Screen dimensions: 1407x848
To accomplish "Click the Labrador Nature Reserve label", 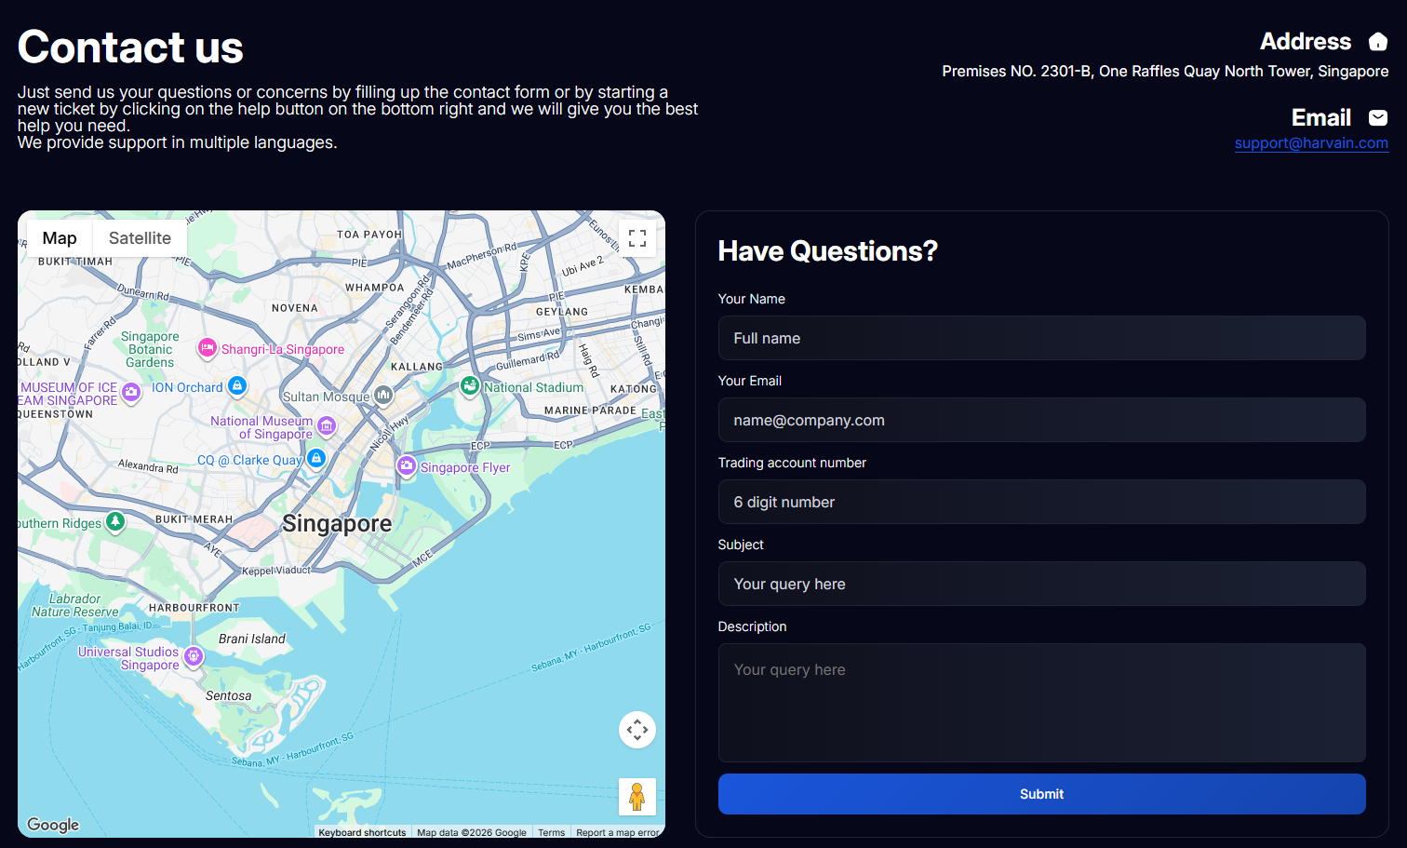I will [x=74, y=606].
